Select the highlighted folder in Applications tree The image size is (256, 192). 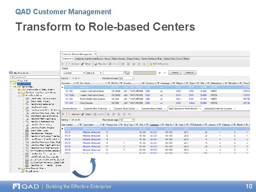24,84
